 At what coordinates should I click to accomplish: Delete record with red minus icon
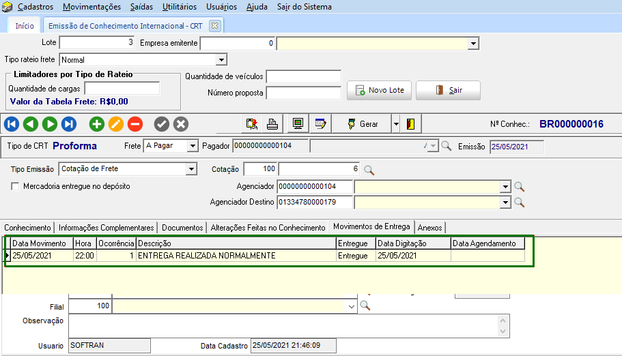pos(135,124)
